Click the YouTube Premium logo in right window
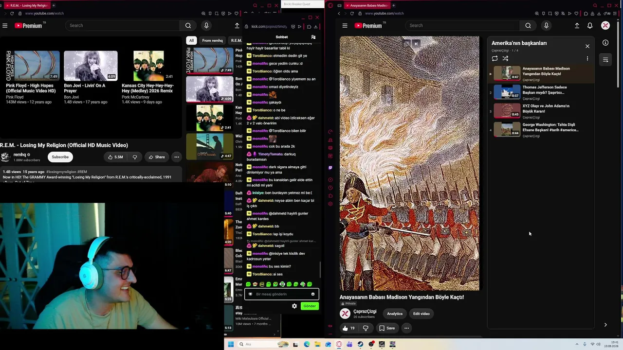 coord(368,25)
